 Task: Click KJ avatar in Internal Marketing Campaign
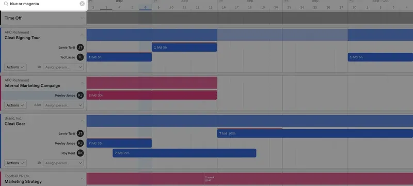click(80, 96)
